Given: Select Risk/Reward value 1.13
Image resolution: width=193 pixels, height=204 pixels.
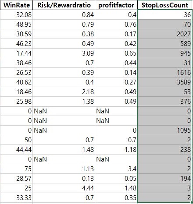Looking at the screenshot, I should pyautogui.click(x=64, y=169).
